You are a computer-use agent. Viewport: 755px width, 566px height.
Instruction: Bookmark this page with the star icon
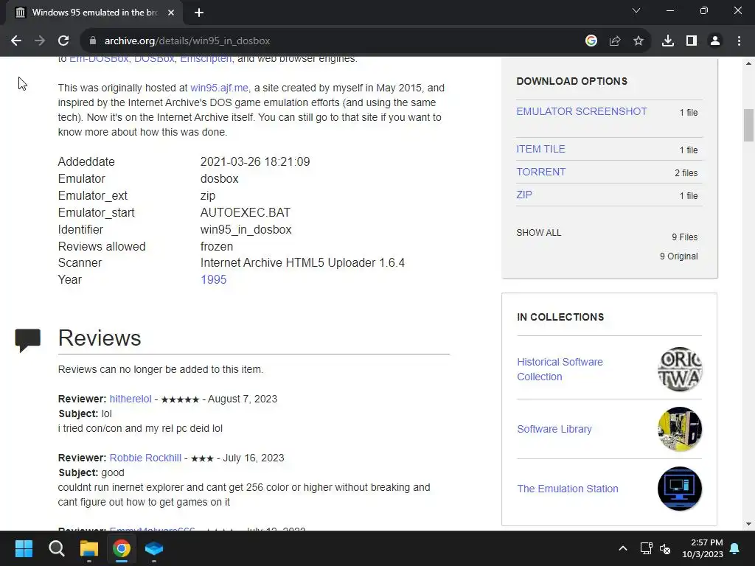(x=639, y=41)
